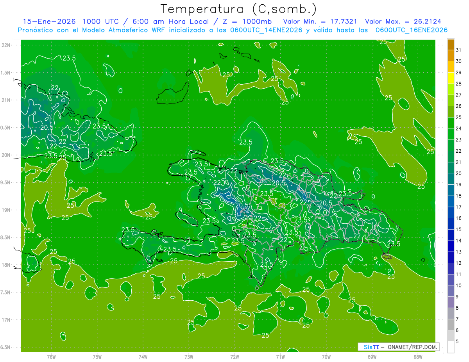Image resolution: width=469 pixels, height=362 pixels.
Task: Click the "72W" longitude axis label
Action: tap(235, 357)
